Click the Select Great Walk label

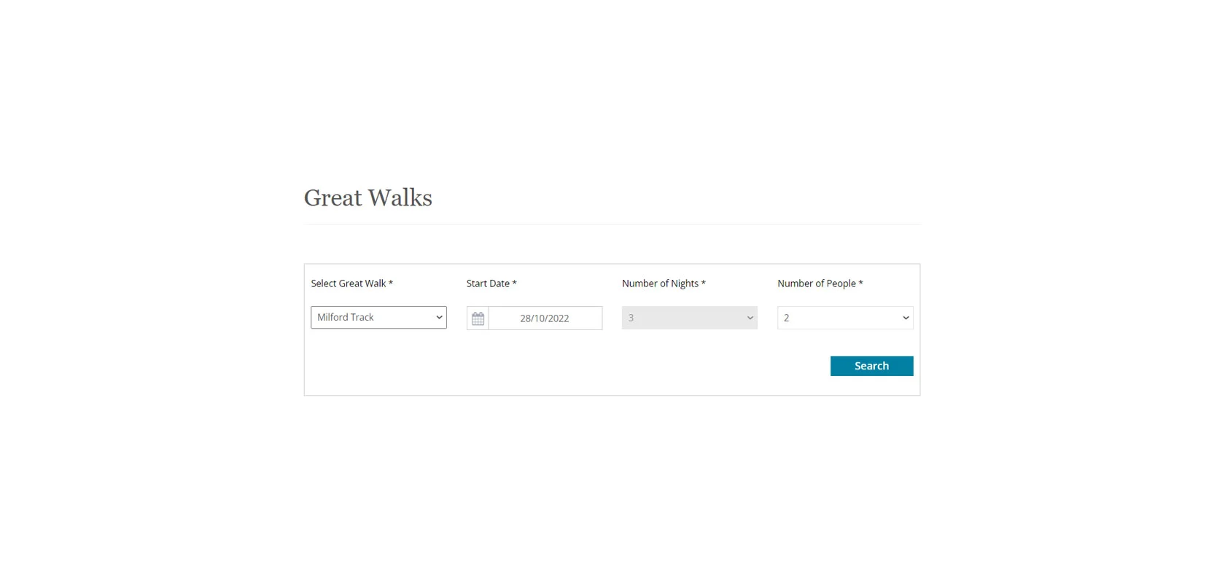click(x=349, y=283)
